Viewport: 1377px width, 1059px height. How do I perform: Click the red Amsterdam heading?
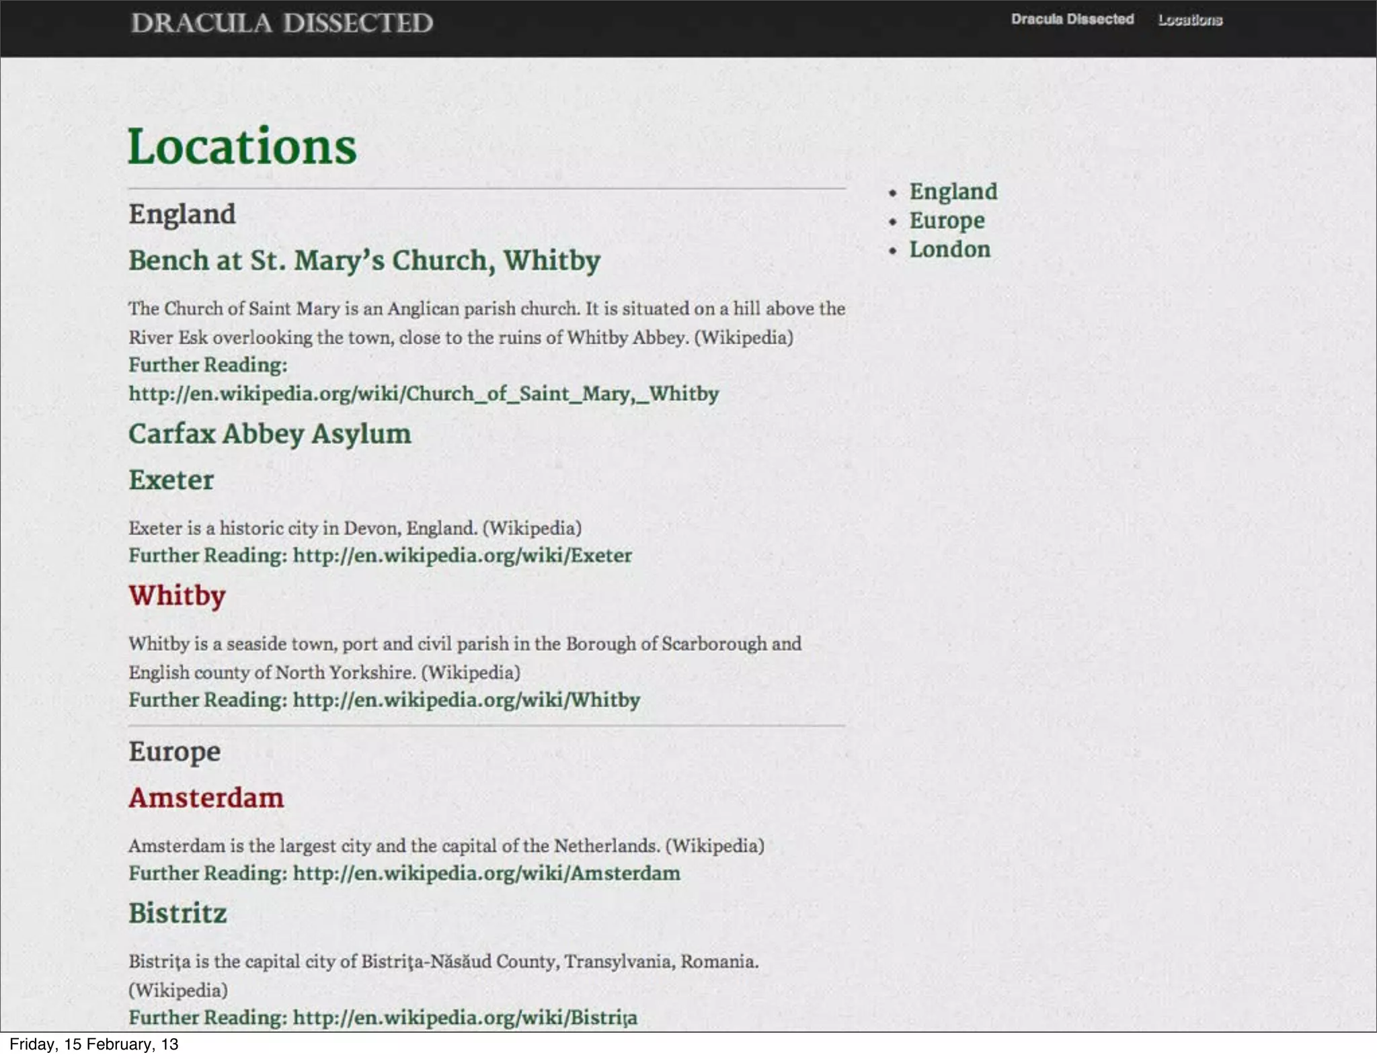click(206, 798)
